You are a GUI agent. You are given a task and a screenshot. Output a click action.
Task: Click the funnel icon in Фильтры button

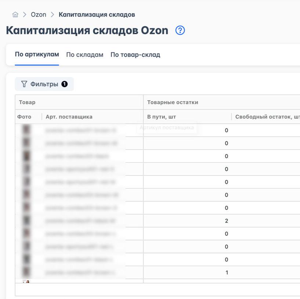pyautogui.click(x=24, y=84)
